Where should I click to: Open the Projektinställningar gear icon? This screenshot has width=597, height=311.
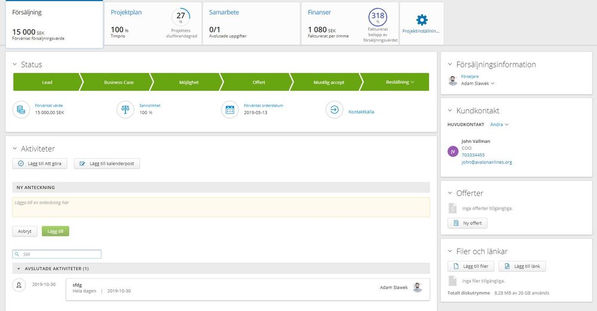[x=421, y=20]
